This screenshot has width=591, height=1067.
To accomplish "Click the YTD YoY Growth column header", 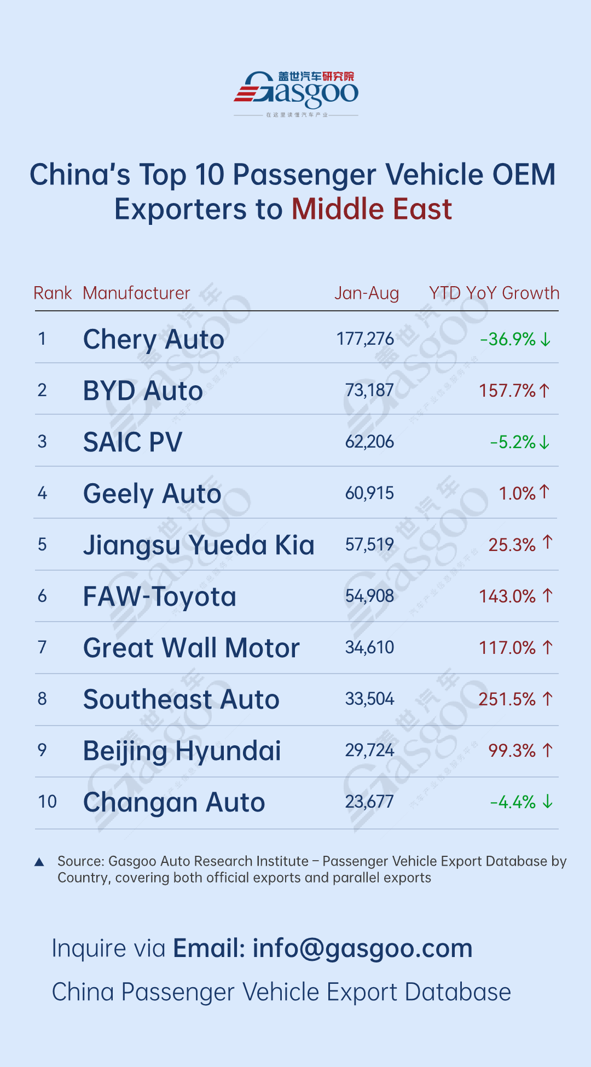I will (x=494, y=293).
